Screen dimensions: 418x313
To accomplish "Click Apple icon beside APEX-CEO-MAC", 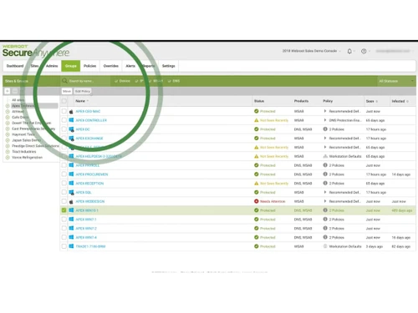I will [x=71, y=111].
